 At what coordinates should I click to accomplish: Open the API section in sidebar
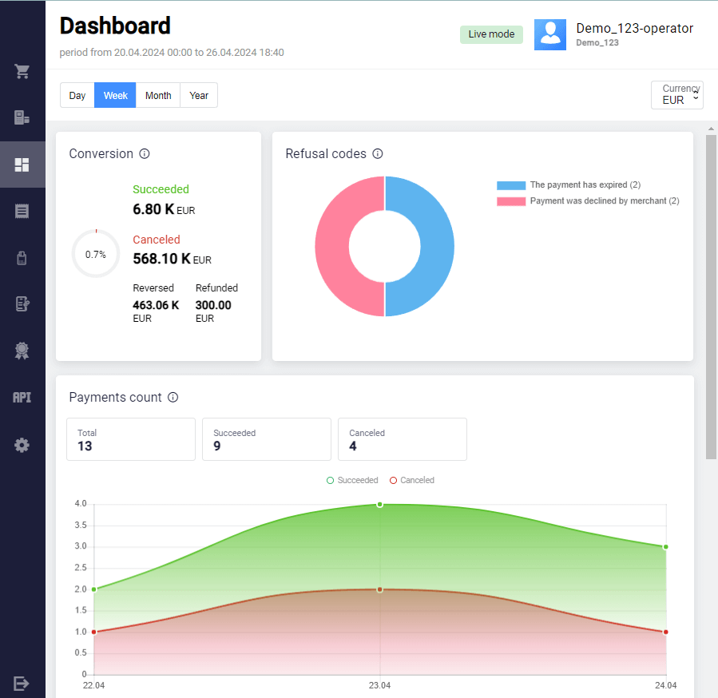(22, 397)
